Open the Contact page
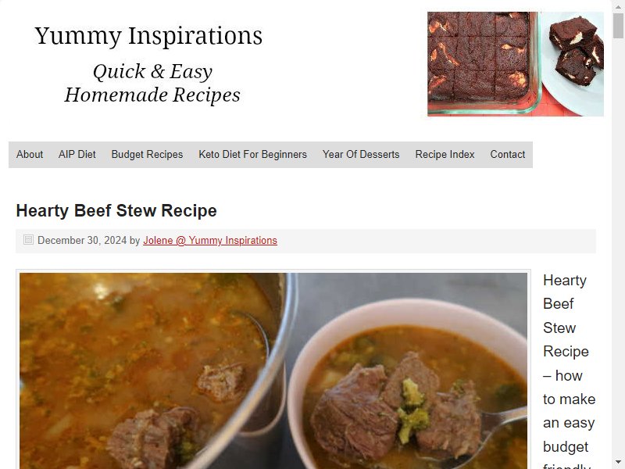The image size is (625, 469). tap(507, 154)
